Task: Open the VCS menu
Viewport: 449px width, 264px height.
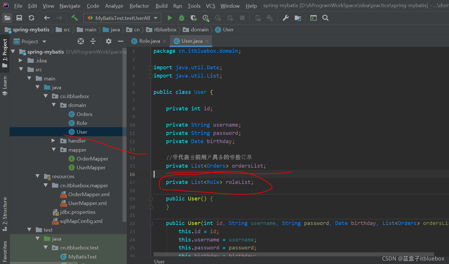Action: tap(211, 6)
